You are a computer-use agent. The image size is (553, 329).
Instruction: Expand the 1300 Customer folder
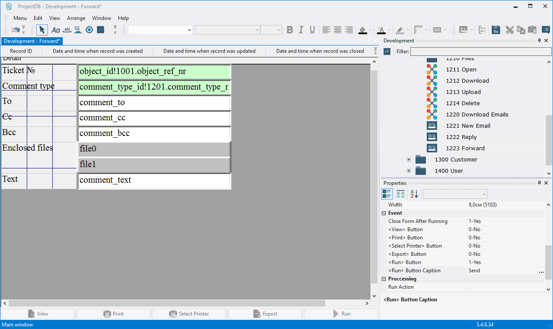[409, 159]
